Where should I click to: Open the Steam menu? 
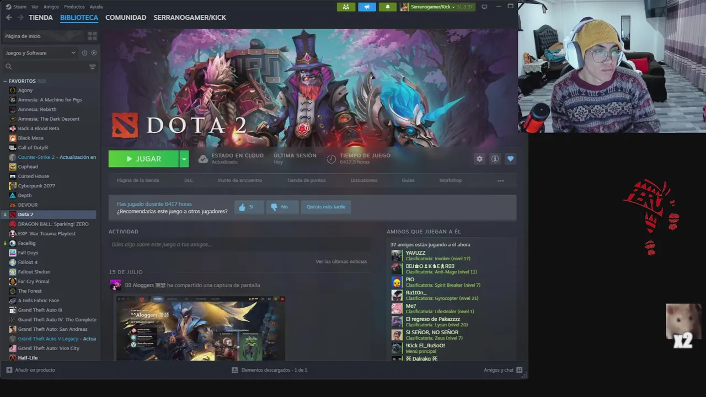tap(16, 7)
